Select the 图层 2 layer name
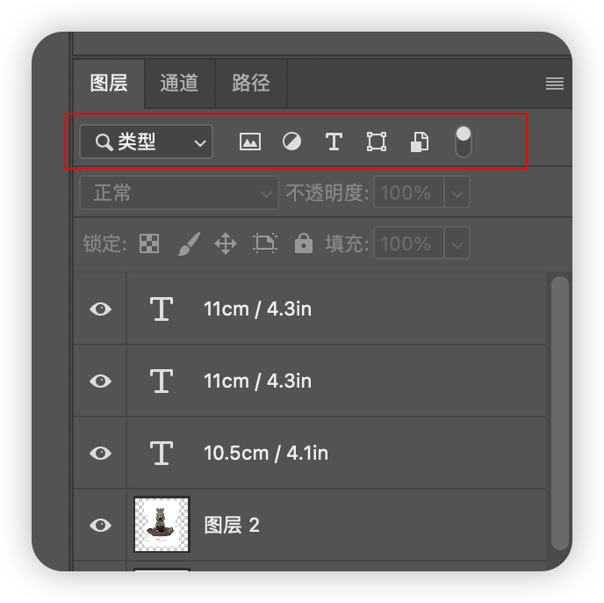The width and height of the screenshot is (604, 603). (x=232, y=525)
